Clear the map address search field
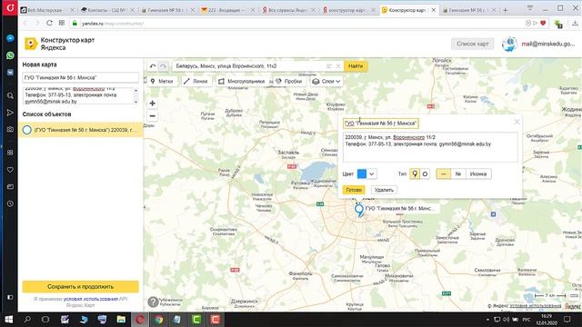582x327 pixels. click(x=338, y=66)
